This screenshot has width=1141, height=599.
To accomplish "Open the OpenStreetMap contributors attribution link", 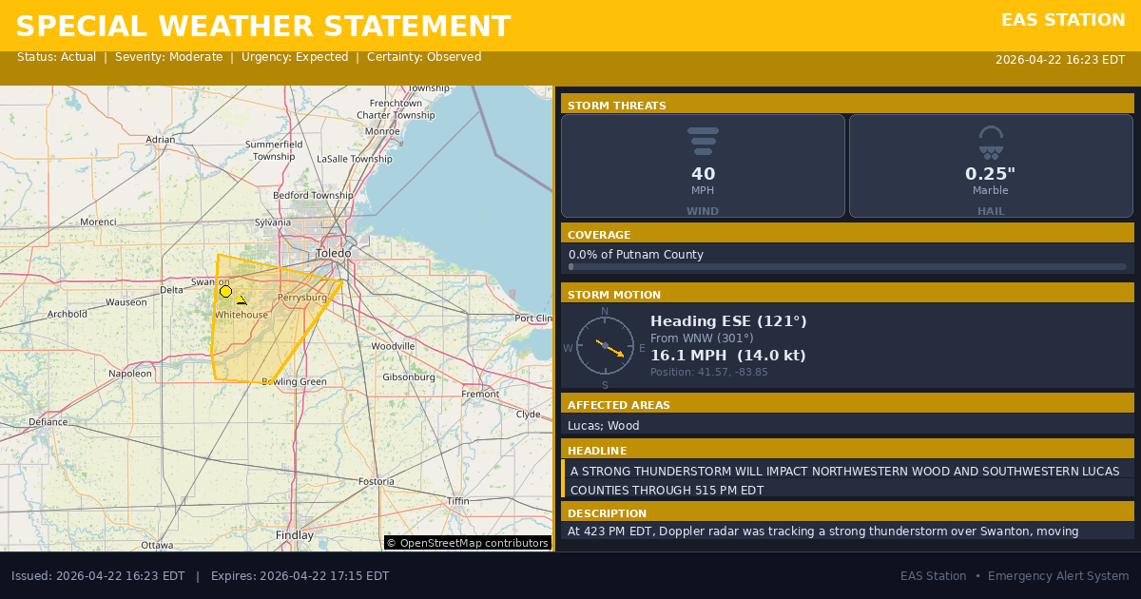I will coord(468,543).
